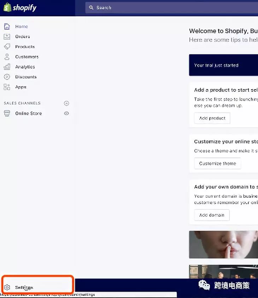Click the Home house icon
The image size is (258, 298).
[x=7, y=26]
